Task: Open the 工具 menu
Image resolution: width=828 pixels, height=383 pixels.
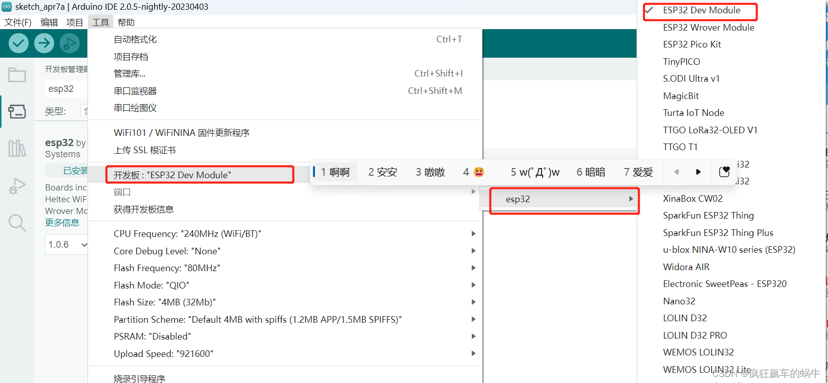Action: point(101,22)
